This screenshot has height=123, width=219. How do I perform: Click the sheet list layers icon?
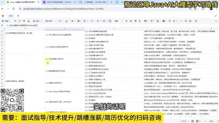click(x=3, y=16)
